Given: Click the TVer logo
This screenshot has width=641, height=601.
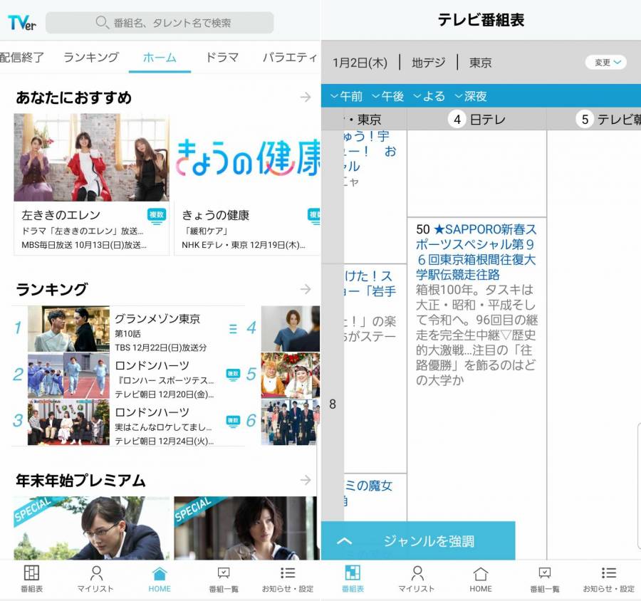Looking at the screenshot, I should (21, 23).
